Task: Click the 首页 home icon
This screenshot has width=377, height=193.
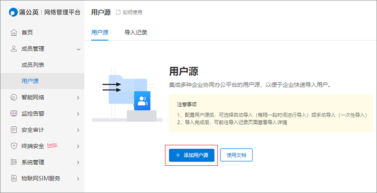Action: pos(14,33)
